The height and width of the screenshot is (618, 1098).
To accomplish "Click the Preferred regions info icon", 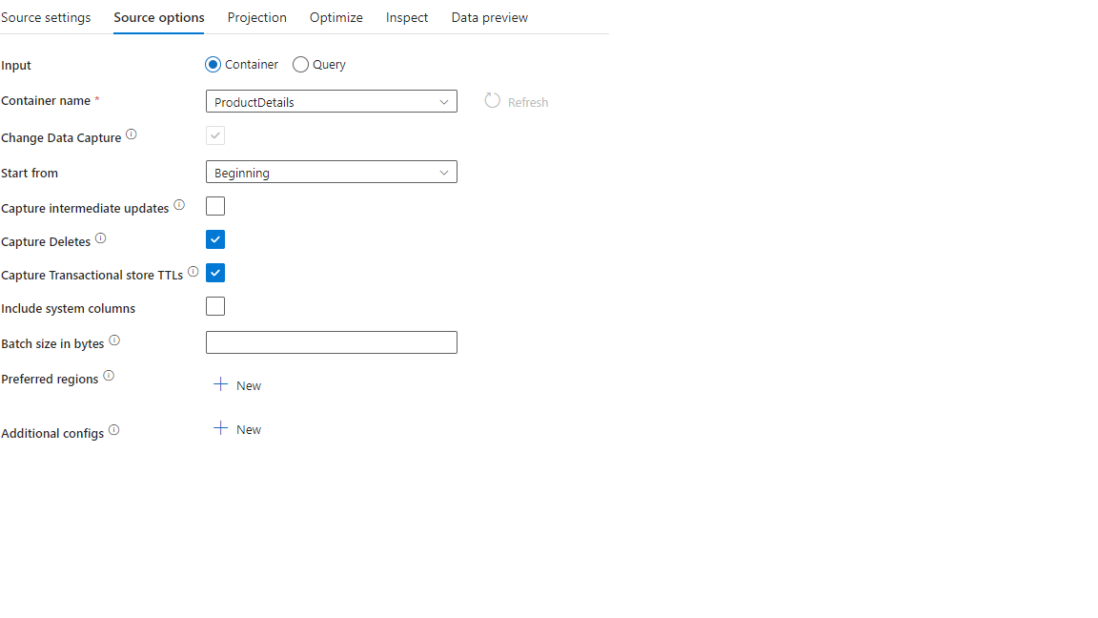I will 109,374.
